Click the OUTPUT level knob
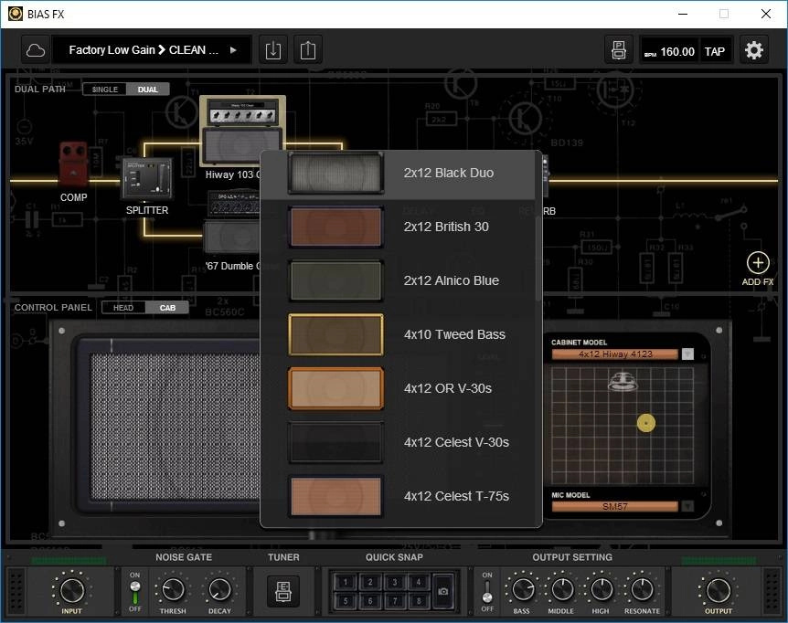The image size is (788, 623). tap(719, 590)
